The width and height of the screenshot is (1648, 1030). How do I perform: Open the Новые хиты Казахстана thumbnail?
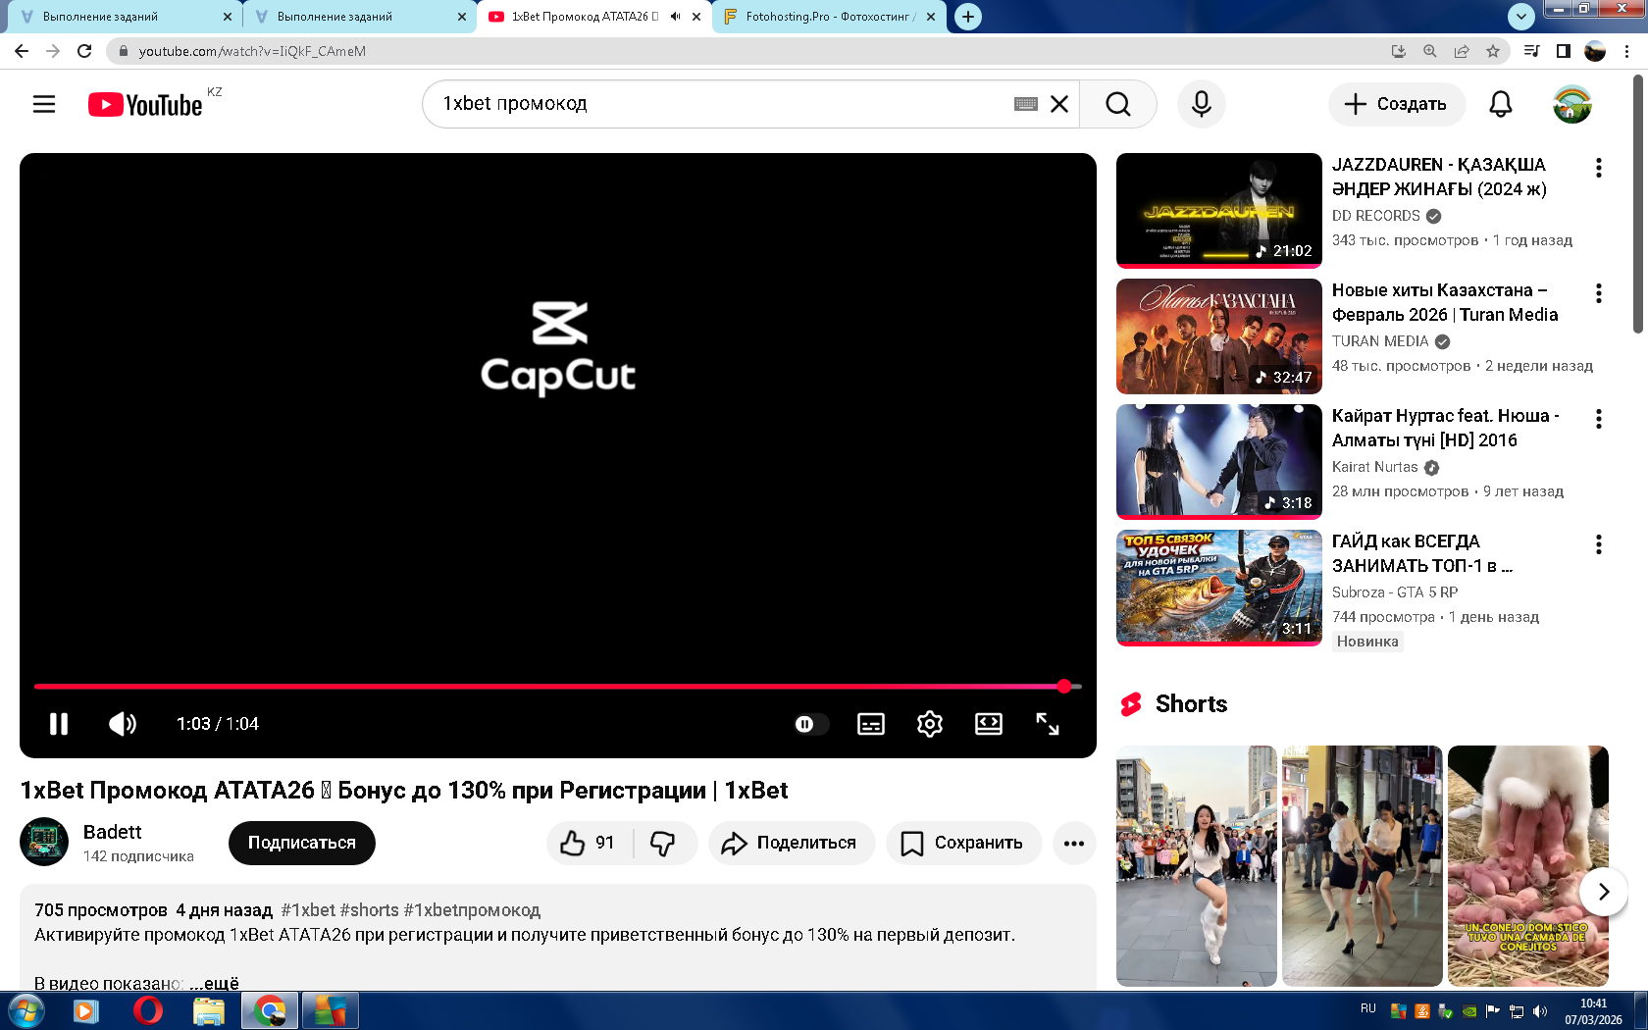1219,336
